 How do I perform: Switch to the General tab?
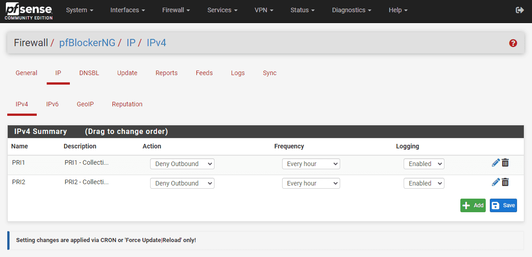[26, 73]
